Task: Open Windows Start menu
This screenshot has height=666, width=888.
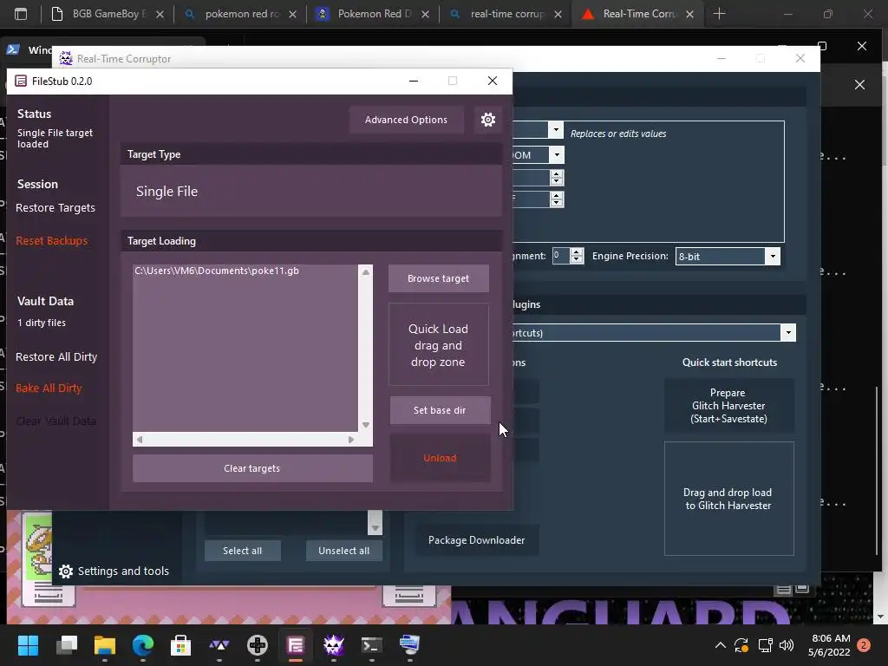Action: click(x=28, y=645)
